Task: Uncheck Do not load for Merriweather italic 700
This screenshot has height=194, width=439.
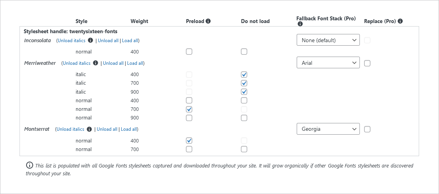Action: (244, 83)
